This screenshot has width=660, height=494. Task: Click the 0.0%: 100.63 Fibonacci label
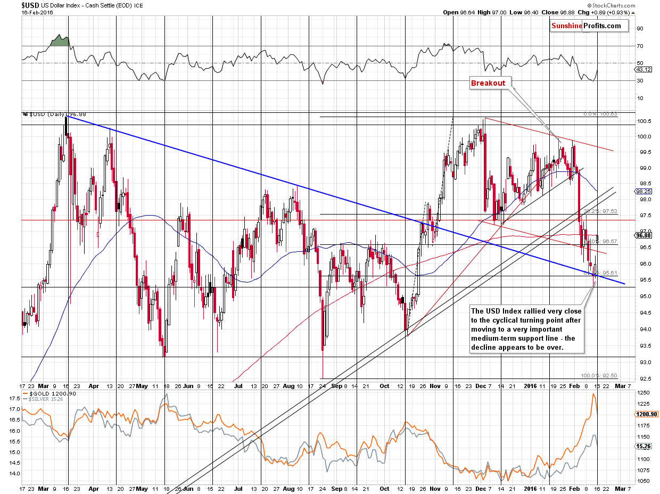pyautogui.click(x=600, y=114)
